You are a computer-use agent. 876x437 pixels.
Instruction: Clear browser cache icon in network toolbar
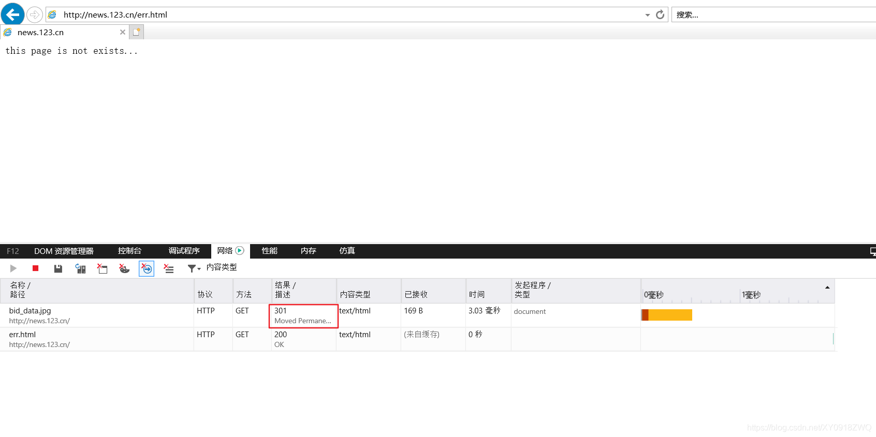(x=102, y=268)
